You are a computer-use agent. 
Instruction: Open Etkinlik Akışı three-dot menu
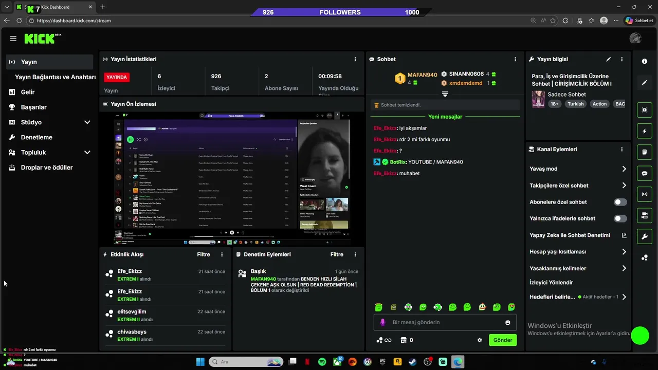pos(222,254)
